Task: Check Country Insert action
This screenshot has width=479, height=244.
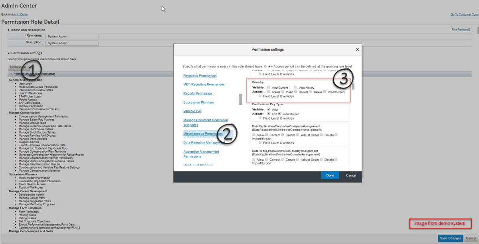Action: 283,91
